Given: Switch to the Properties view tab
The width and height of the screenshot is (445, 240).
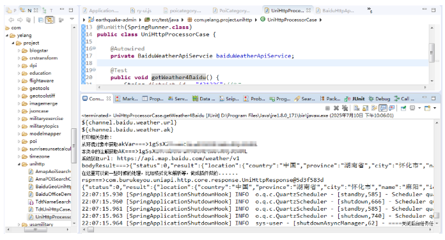Looking at the screenshot, I should click(153, 99).
